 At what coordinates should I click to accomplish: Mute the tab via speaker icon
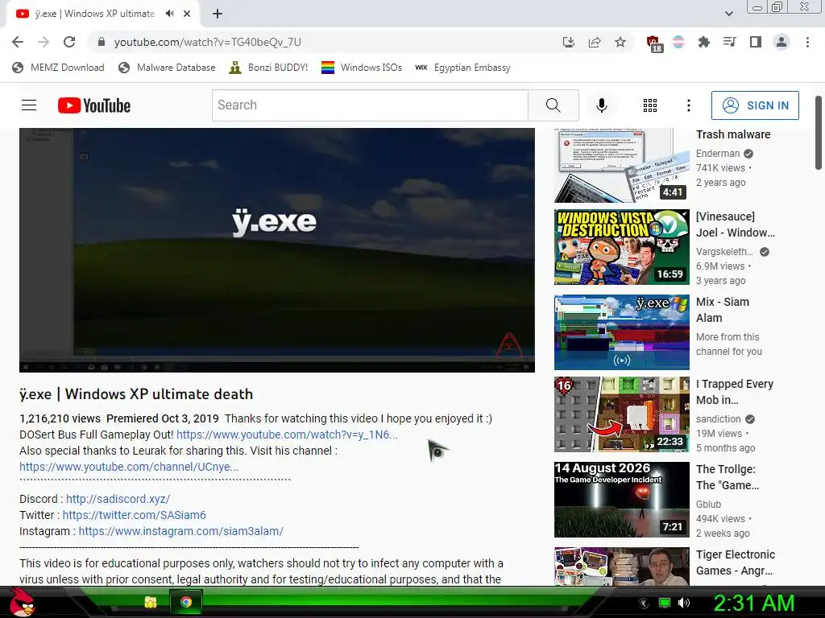coord(169,14)
